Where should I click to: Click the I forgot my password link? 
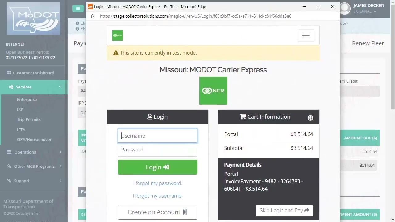click(157, 183)
